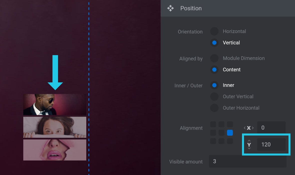The image size is (295, 175).
Task: Set alignment to bottom-left grid cell
Action: coord(213,141)
